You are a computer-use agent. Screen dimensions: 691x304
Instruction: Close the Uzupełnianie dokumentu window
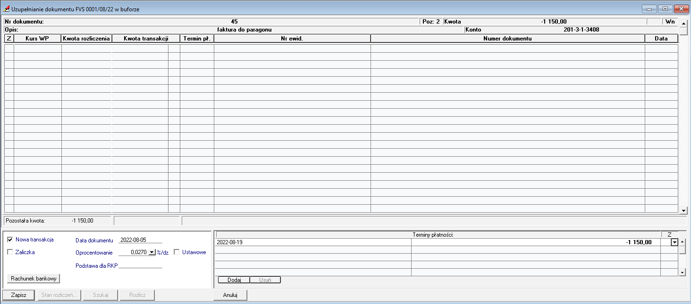[681, 8]
